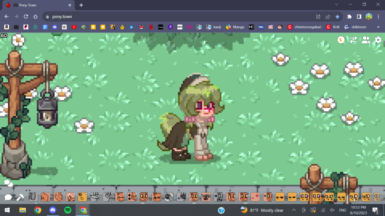This screenshot has width=385, height=216.
Task: Select the hammer build tool
Action: click(x=20, y=197)
